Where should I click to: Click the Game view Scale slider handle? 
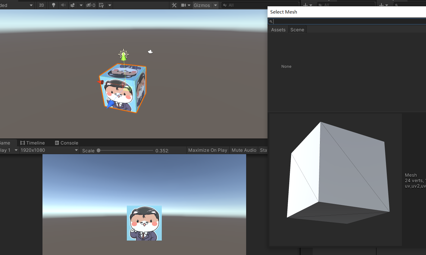tap(99, 150)
